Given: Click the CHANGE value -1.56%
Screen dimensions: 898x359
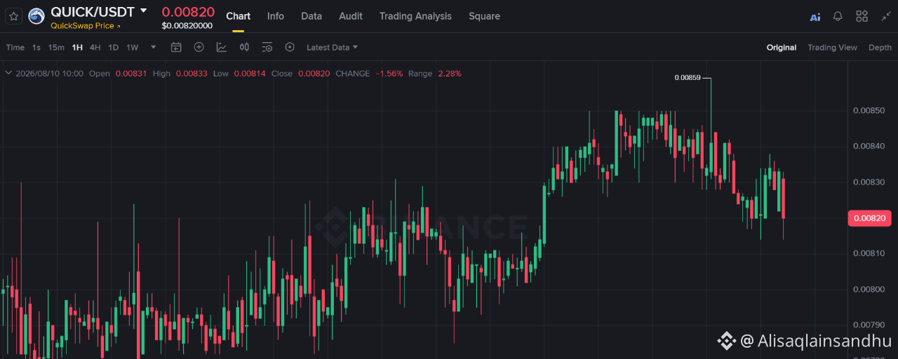Looking at the screenshot, I should coord(389,73).
